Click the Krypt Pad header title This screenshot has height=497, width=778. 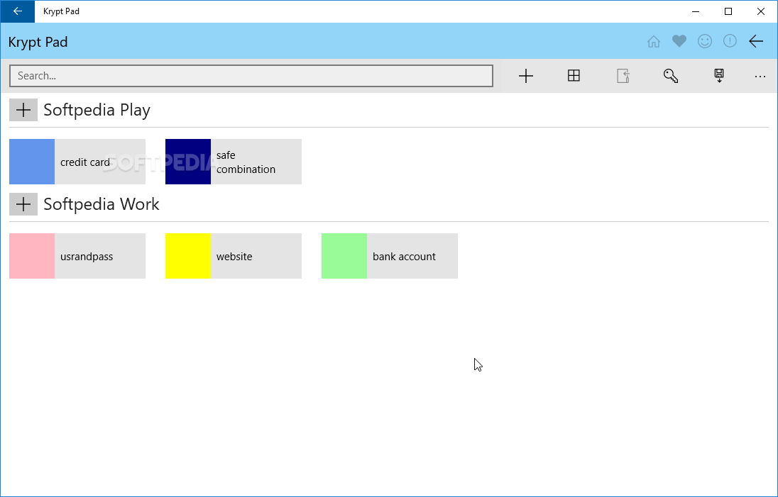click(x=38, y=42)
